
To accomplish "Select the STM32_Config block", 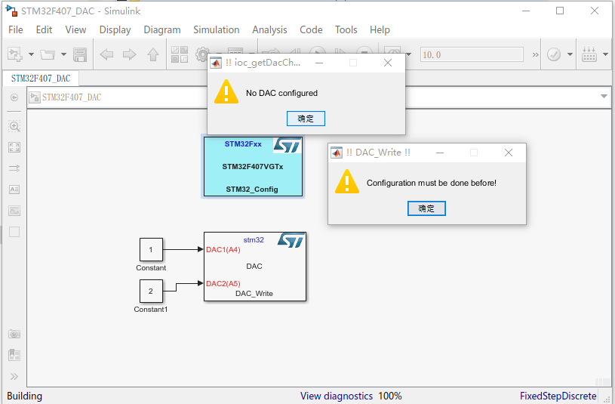I will pos(253,166).
